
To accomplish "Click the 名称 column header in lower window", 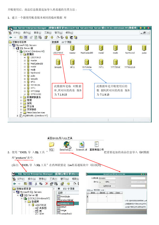I will pyautogui.click(x=68, y=193).
